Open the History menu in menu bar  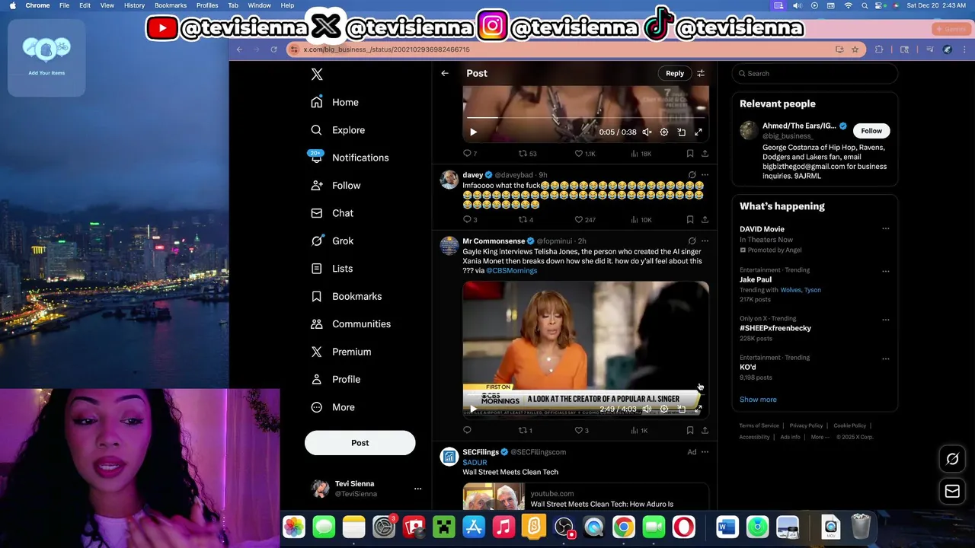(x=134, y=5)
